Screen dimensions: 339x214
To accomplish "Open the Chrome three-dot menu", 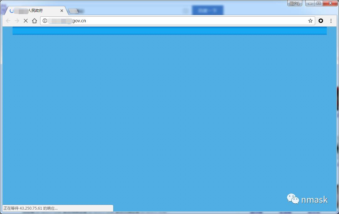I will [x=331, y=21].
